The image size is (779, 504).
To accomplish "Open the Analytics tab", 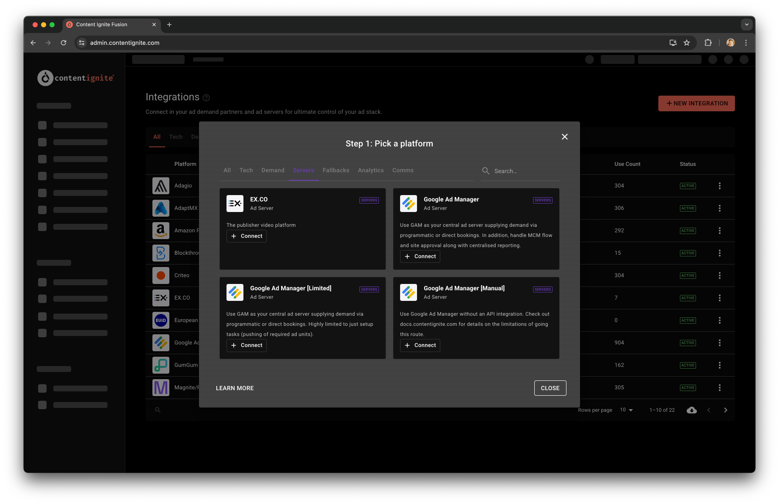I will (x=370, y=170).
